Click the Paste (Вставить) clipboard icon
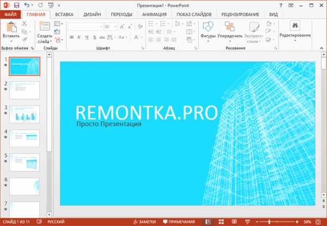The height and width of the screenshot is (226, 327). (x=11, y=27)
